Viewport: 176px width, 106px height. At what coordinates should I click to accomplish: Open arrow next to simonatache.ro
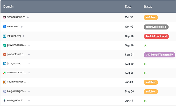(28, 17)
